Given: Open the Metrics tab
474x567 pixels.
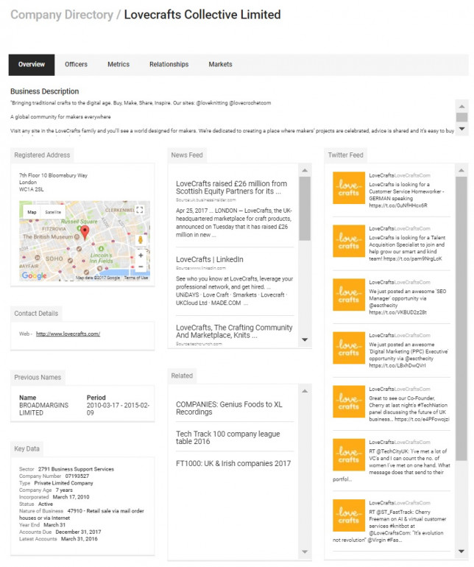Looking at the screenshot, I should pyautogui.click(x=118, y=64).
